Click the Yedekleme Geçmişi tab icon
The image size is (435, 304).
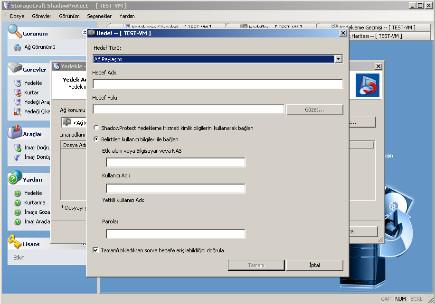335,27
